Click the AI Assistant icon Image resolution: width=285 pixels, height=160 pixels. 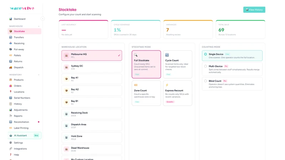pos(11,135)
